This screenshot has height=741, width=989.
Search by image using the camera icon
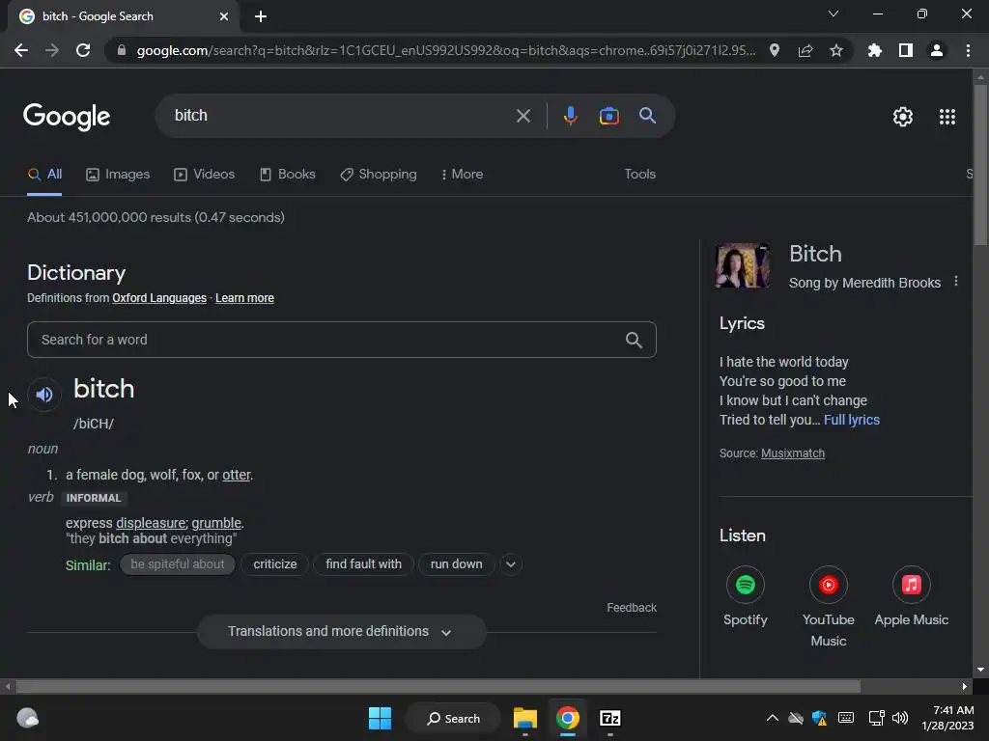(x=608, y=116)
